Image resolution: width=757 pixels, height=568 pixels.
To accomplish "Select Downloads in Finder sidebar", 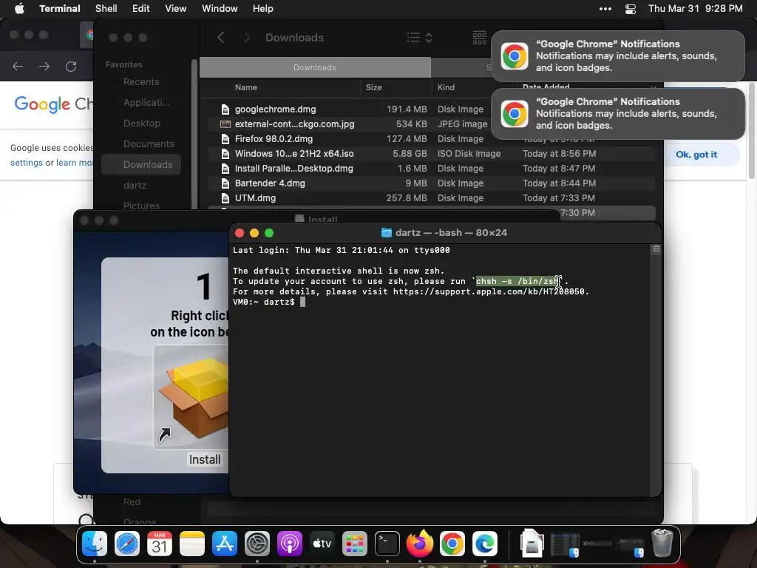I will point(141,165).
